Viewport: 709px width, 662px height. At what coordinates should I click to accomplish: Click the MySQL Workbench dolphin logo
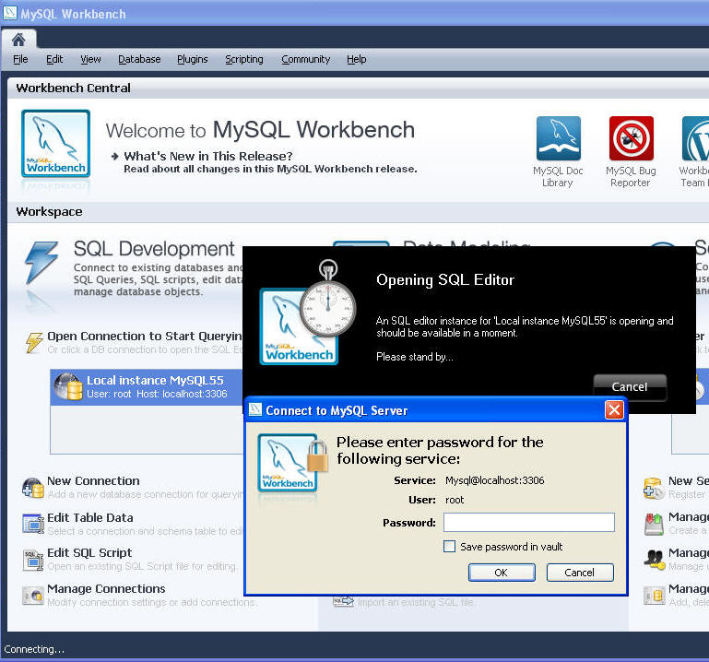[55, 143]
